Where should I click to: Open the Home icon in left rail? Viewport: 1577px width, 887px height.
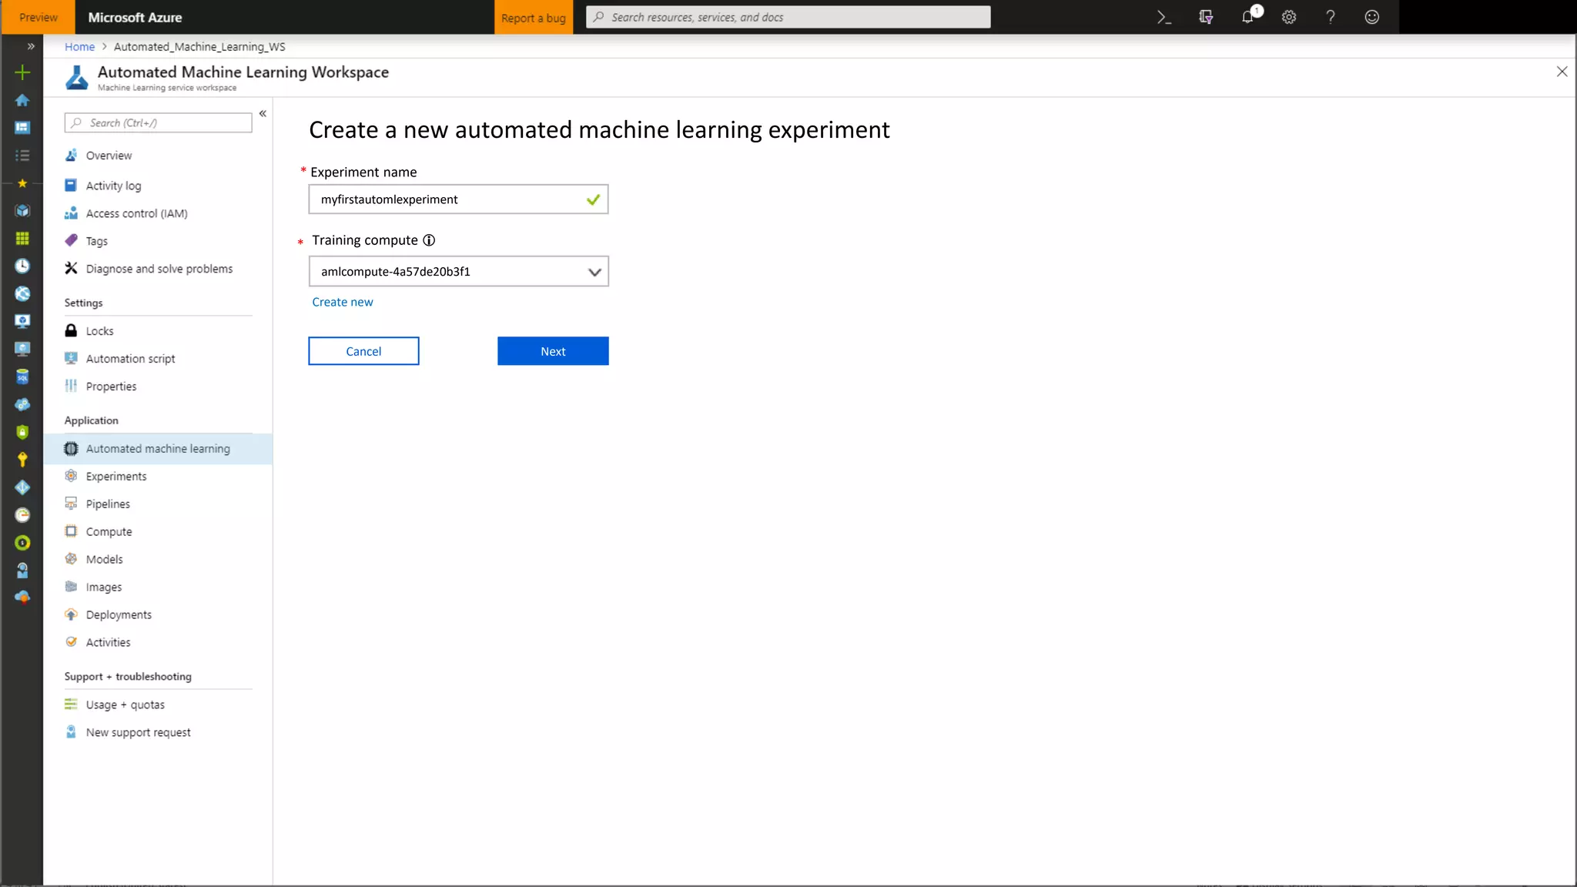[x=22, y=100]
